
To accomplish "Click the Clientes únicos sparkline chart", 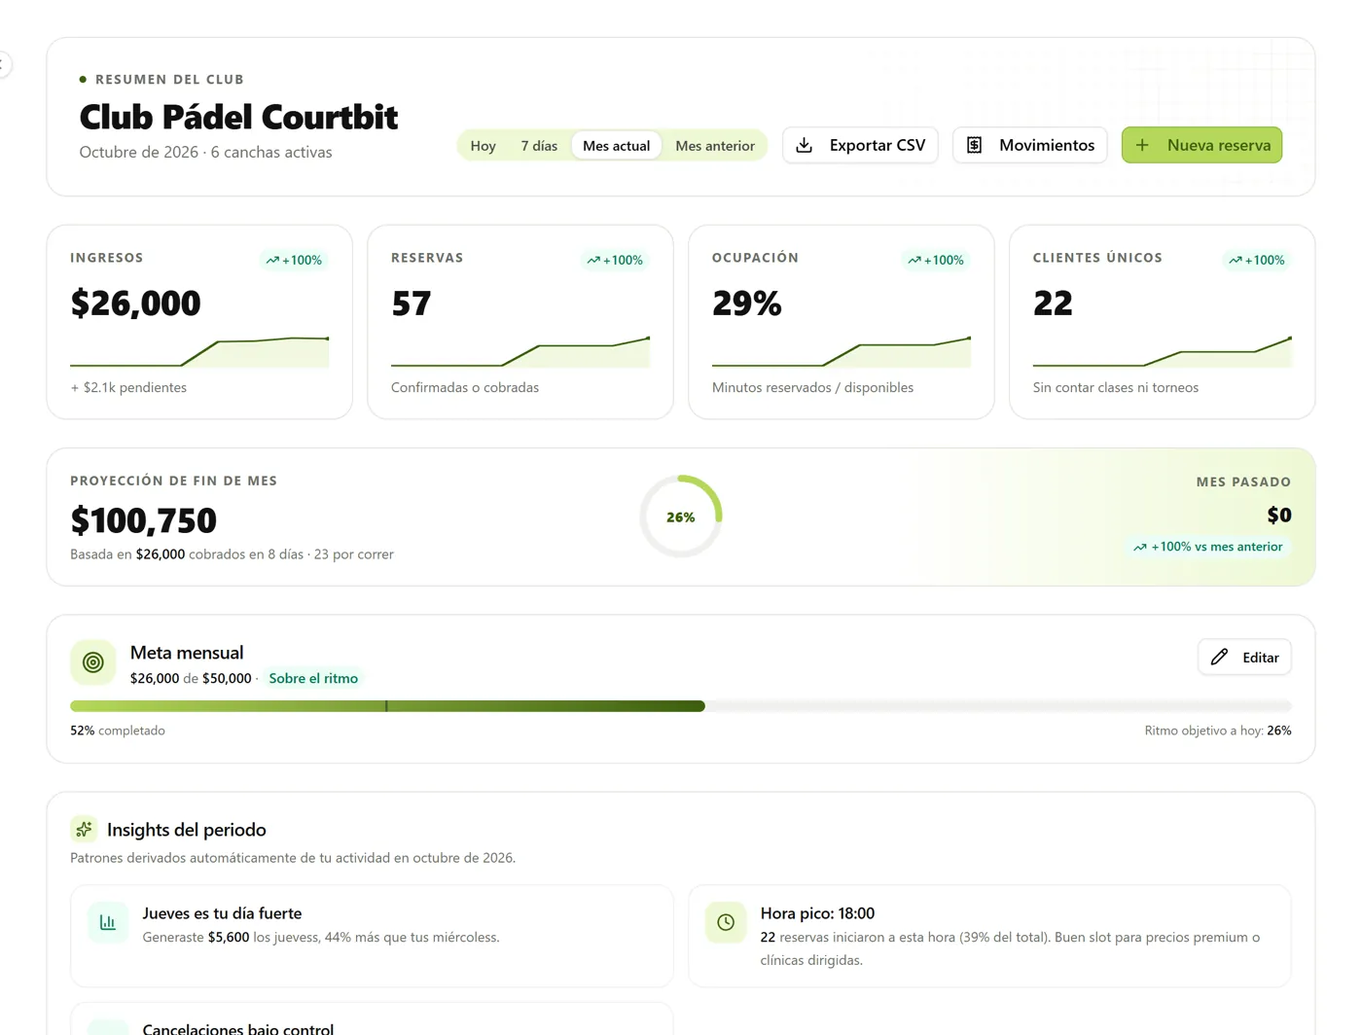I will coord(1163,351).
